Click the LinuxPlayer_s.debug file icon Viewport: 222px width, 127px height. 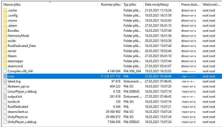coord(5,92)
